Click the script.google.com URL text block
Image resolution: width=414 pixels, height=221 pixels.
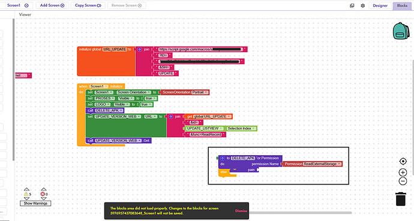pos(200,49)
